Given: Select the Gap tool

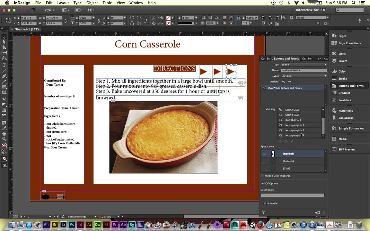Looking at the screenshot, I should (4, 53).
